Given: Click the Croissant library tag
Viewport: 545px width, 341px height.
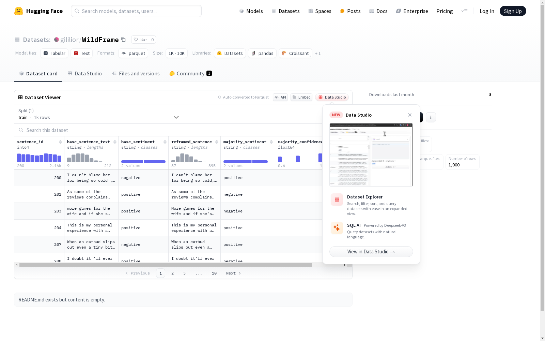Looking at the screenshot, I should point(295,53).
